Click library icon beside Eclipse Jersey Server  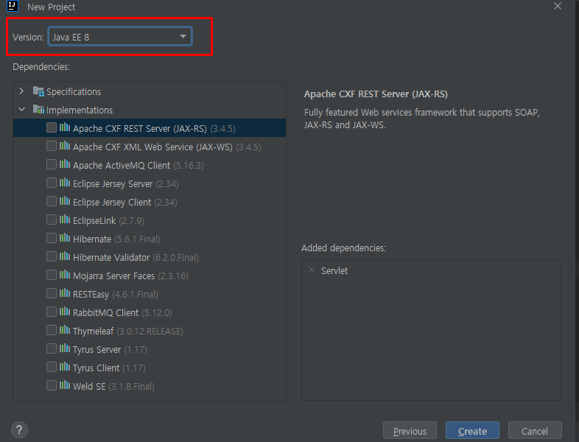coord(65,183)
